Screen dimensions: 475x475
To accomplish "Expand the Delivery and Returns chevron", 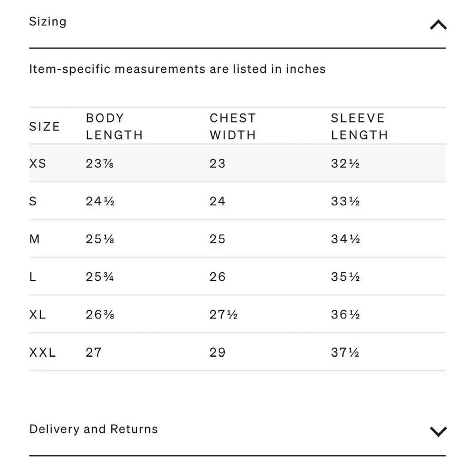I will coord(438,431).
